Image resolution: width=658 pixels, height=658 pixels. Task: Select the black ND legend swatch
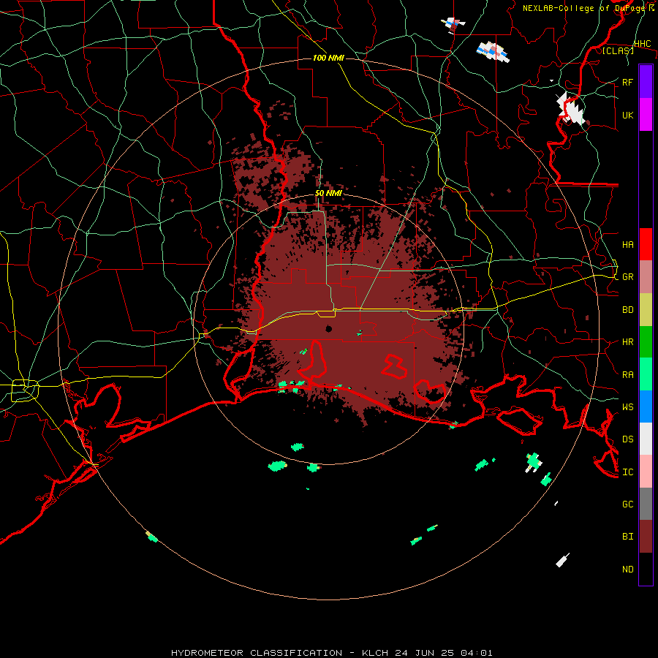(x=646, y=569)
